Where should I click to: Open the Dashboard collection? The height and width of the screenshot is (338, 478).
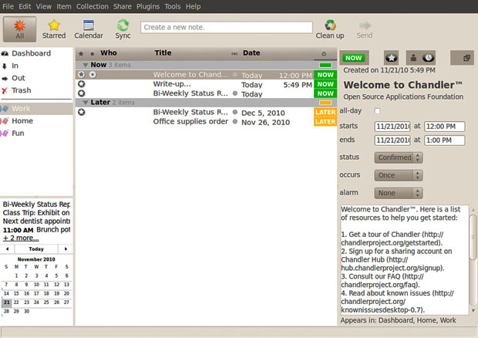(31, 53)
